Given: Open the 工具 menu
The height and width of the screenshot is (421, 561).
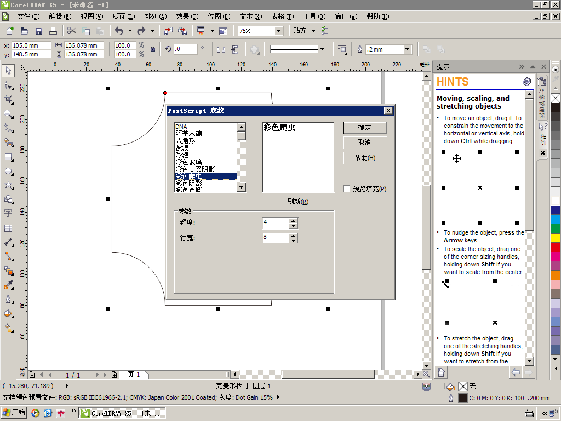Looking at the screenshot, I should [x=314, y=16].
